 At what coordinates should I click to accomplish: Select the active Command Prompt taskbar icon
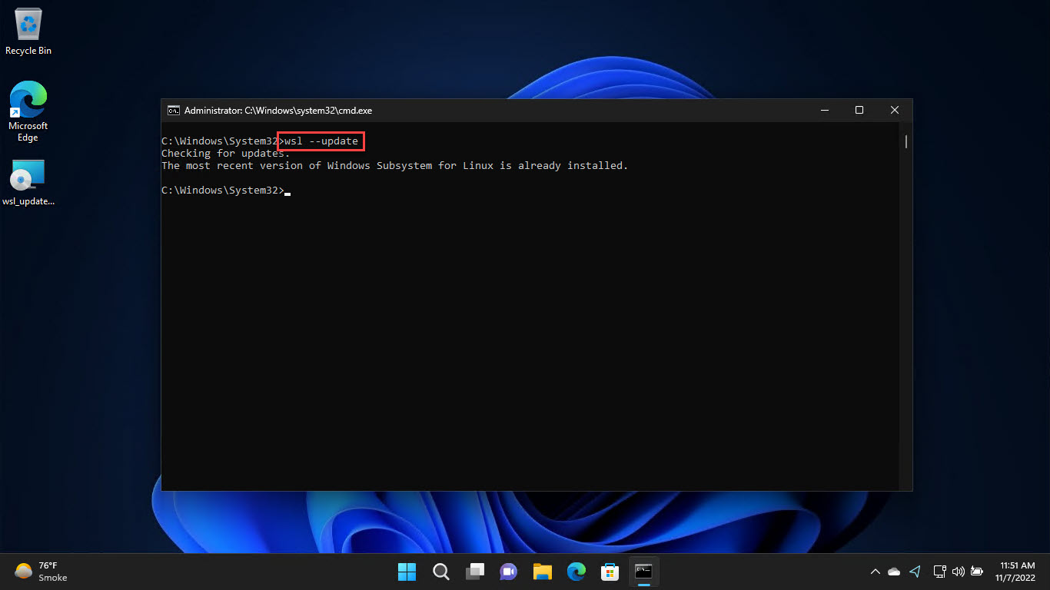pyautogui.click(x=643, y=572)
